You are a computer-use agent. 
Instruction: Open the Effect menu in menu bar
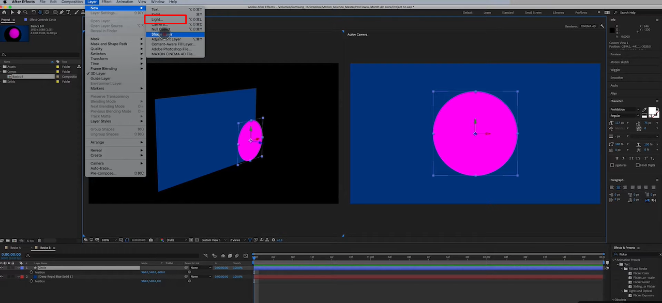pos(107,2)
